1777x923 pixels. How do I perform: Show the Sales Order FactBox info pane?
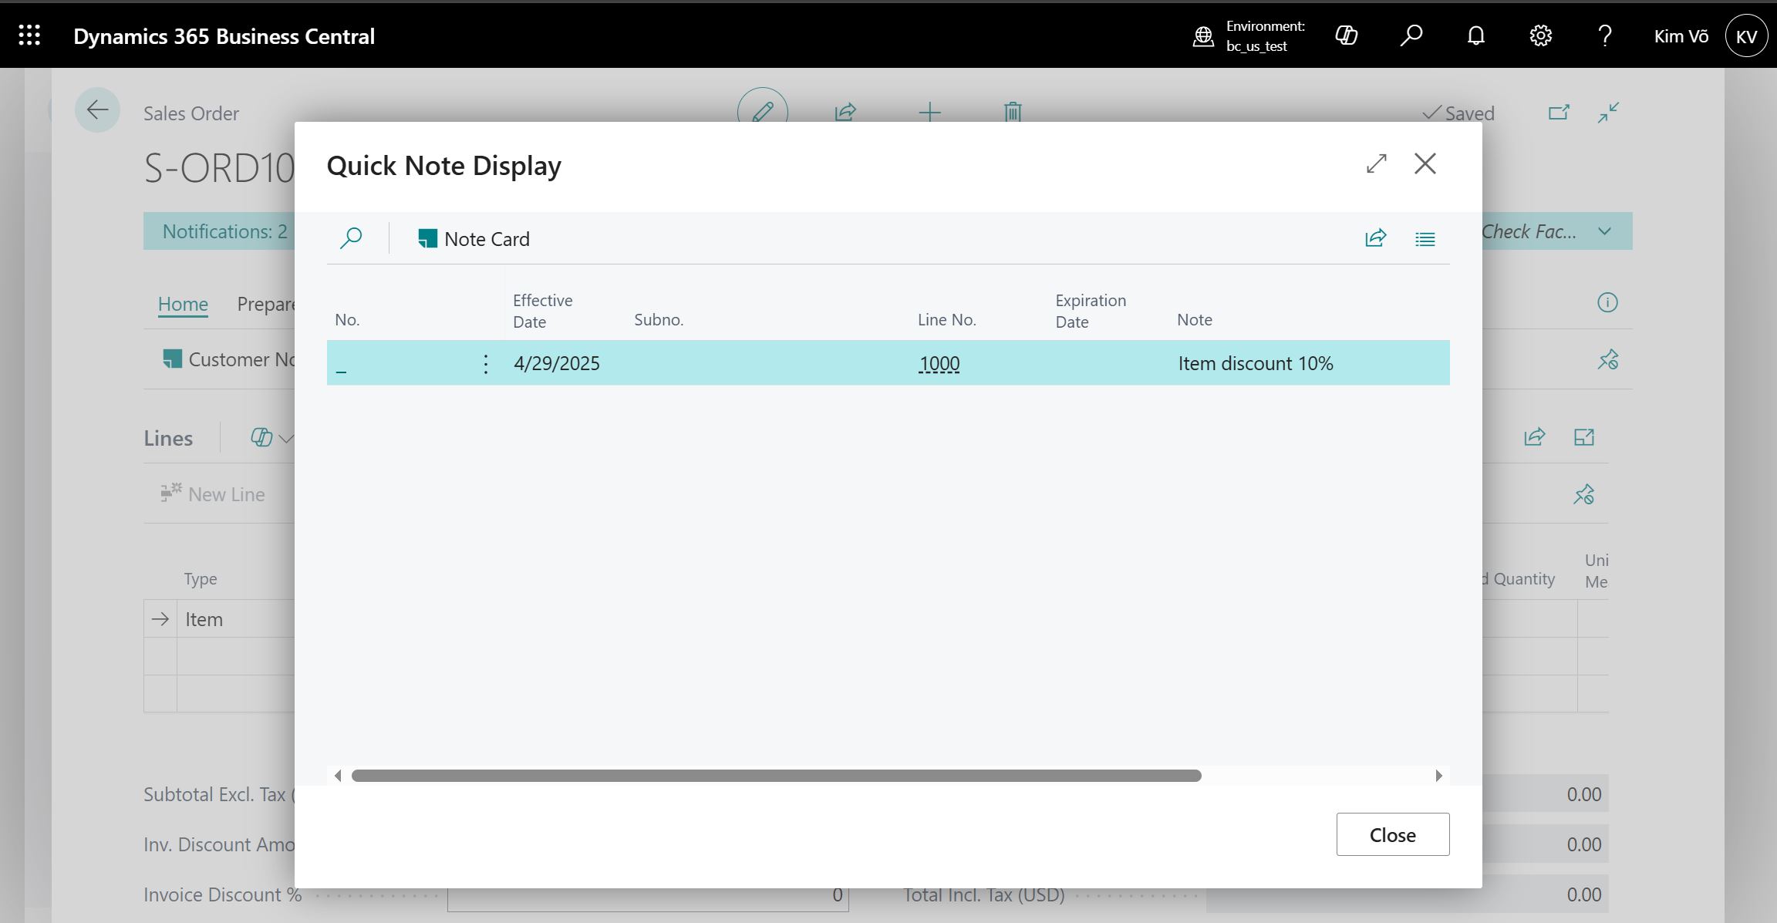1607,302
